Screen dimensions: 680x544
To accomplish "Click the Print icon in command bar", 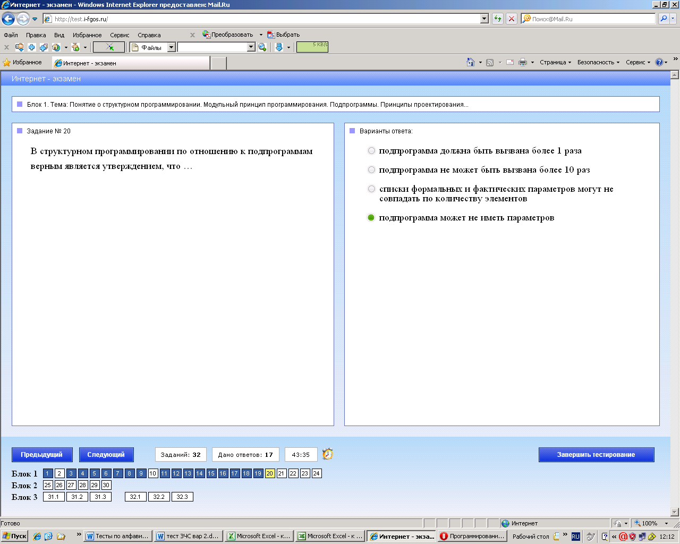I will (523, 62).
